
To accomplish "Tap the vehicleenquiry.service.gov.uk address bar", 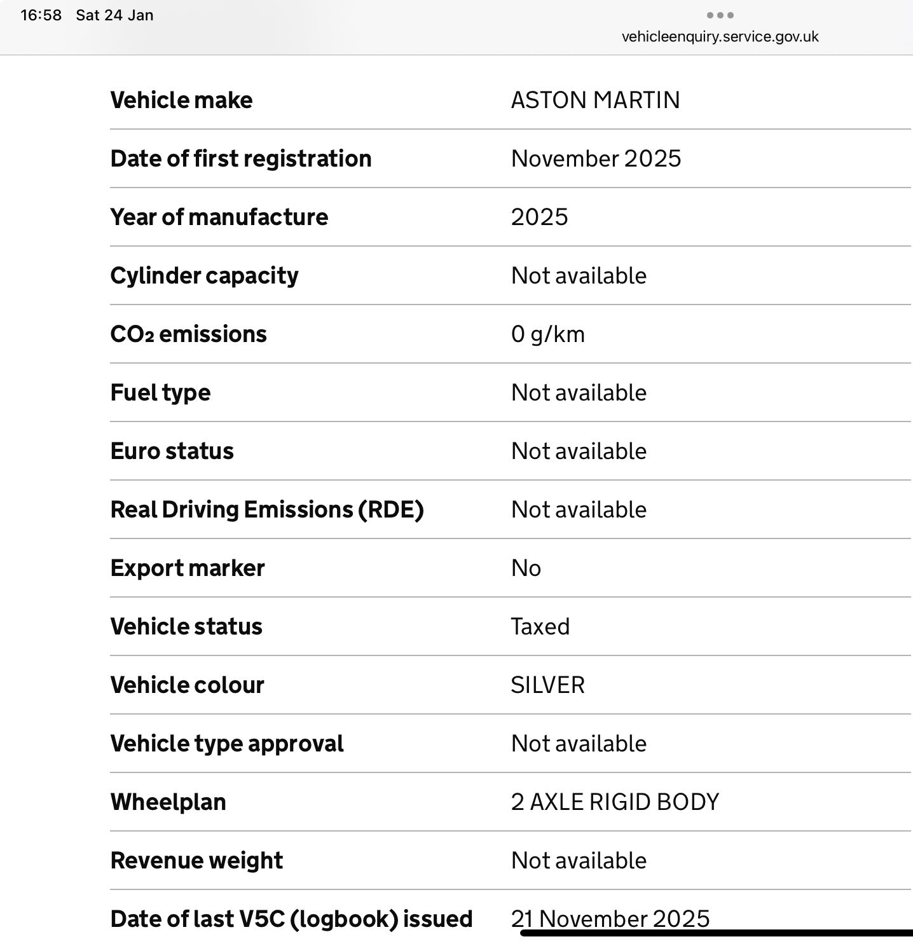I will 720,37.
